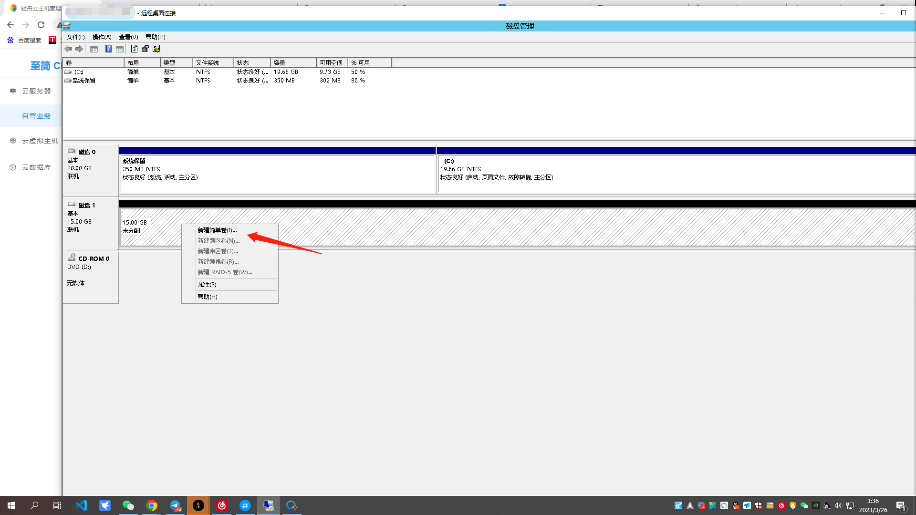The image size is (916, 515).
Task: Select the (C:) volume row in list
Action: [79, 72]
